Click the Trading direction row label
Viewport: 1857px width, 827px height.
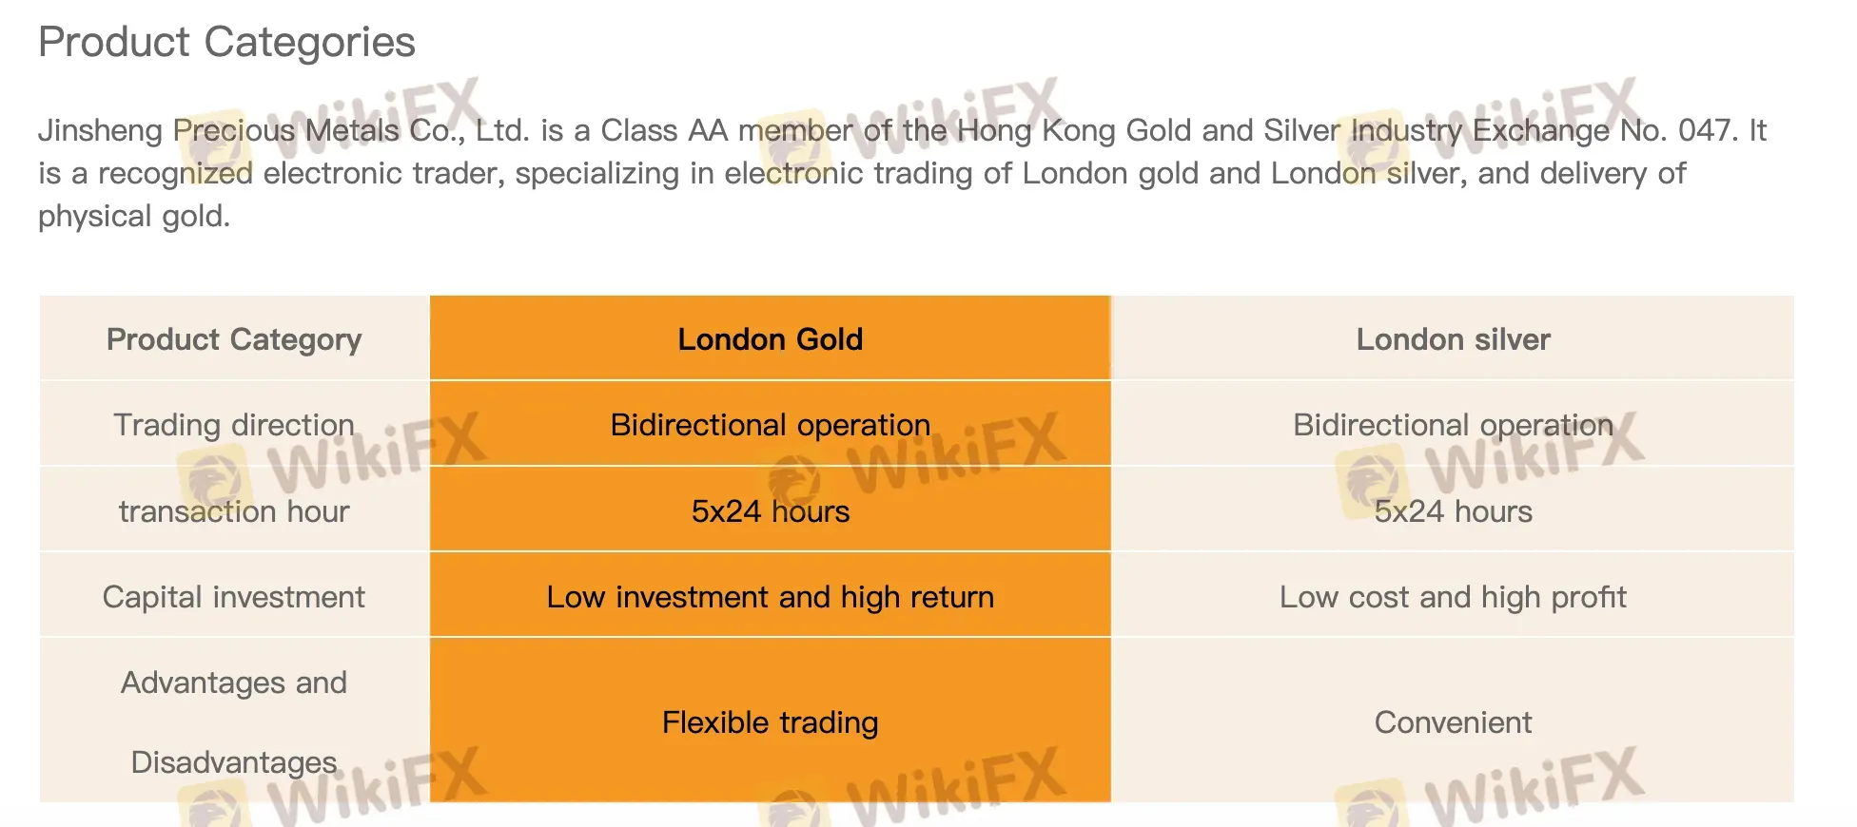pyautogui.click(x=234, y=425)
